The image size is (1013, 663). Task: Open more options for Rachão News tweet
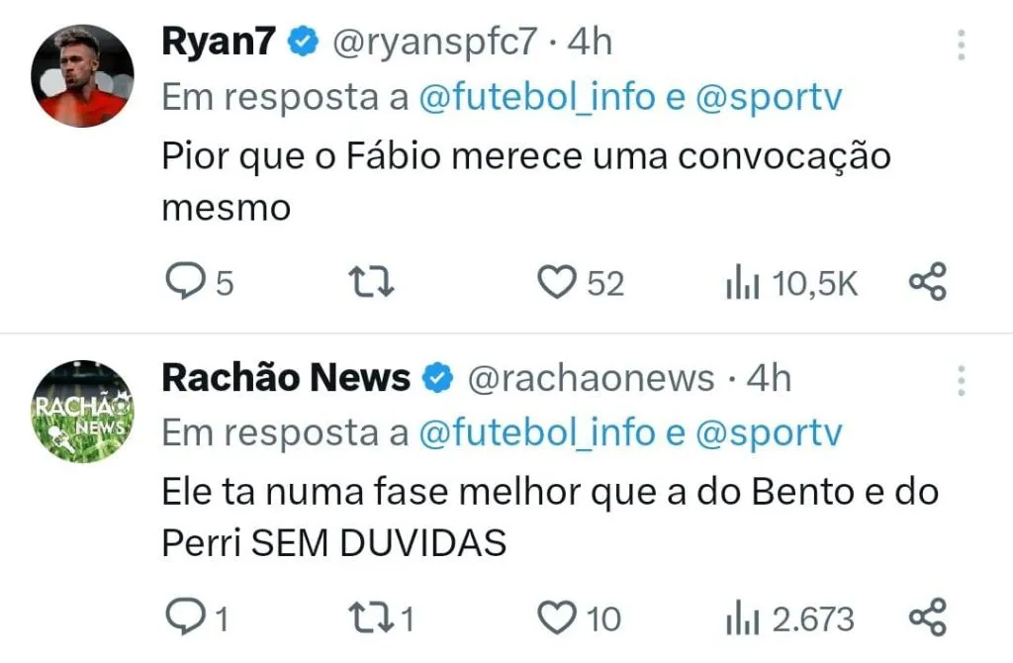961,380
